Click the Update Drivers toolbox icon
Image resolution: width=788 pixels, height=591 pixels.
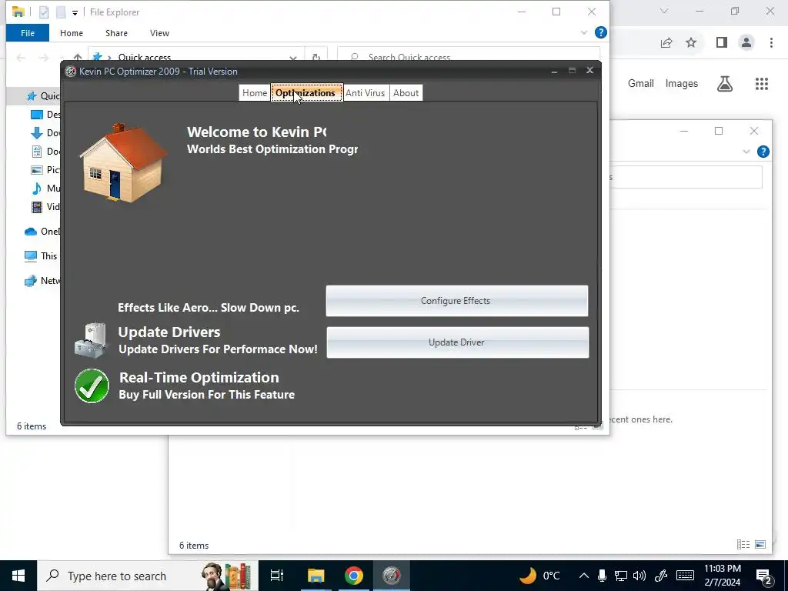point(91,340)
